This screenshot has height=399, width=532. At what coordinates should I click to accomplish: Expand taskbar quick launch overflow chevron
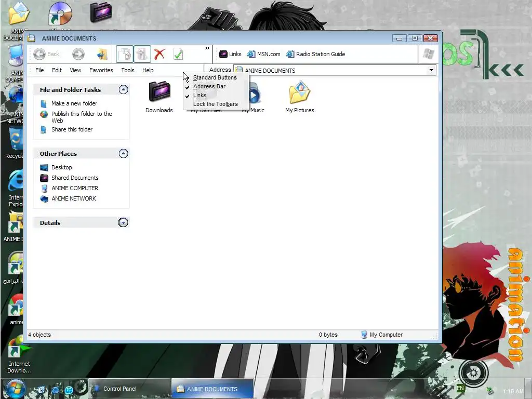82,381
